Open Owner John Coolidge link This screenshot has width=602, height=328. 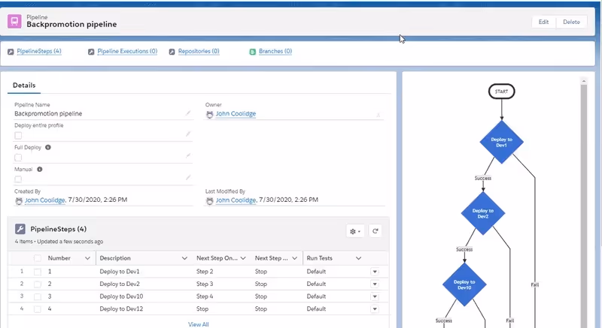pyautogui.click(x=236, y=113)
